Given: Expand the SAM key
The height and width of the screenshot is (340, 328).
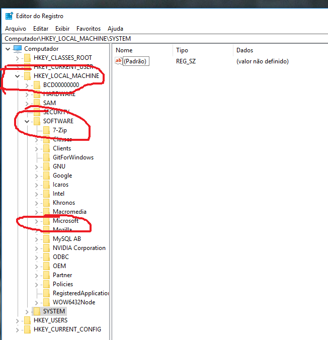Looking at the screenshot, I should [27, 104].
